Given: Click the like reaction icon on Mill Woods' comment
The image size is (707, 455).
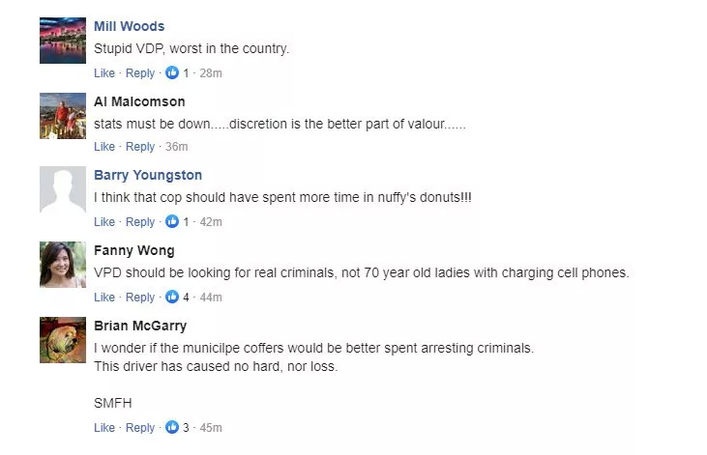Looking at the screenshot, I should point(173,72).
